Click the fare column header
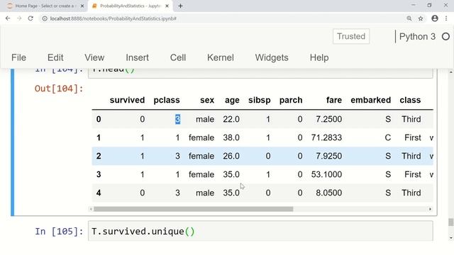 click(334, 100)
